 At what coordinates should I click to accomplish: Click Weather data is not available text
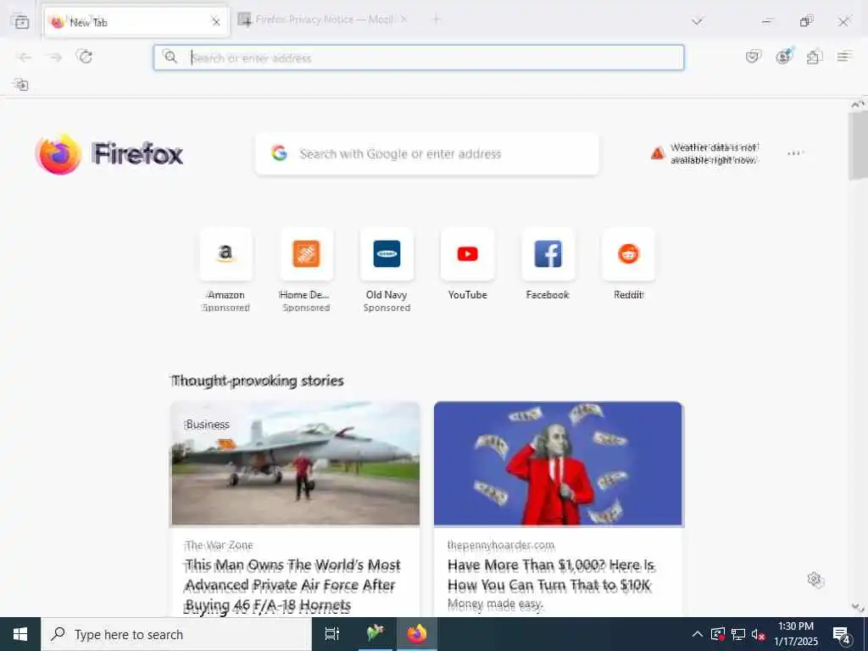pyautogui.click(x=714, y=153)
